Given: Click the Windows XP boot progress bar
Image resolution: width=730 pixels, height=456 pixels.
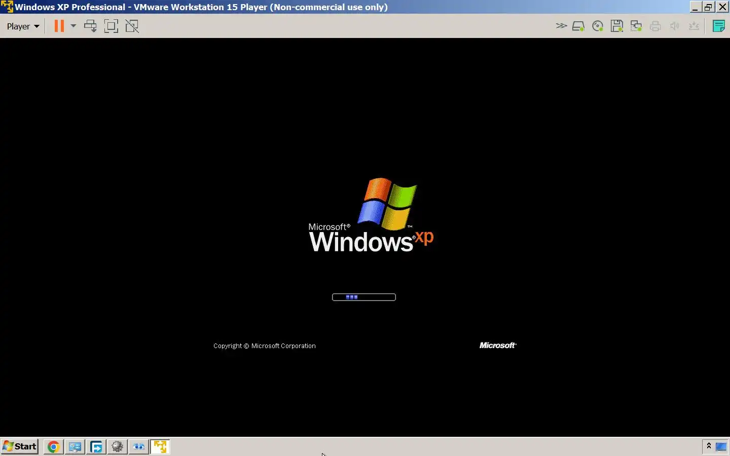Looking at the screenshot, I should pyautogui.click(x=364, y=297).
